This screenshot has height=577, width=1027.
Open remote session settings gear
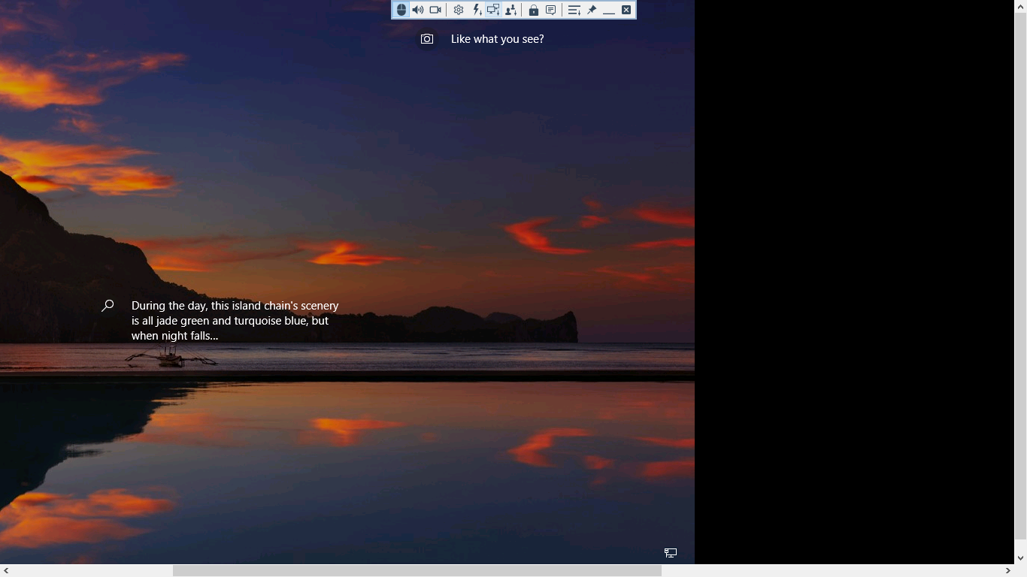point(458,10)
